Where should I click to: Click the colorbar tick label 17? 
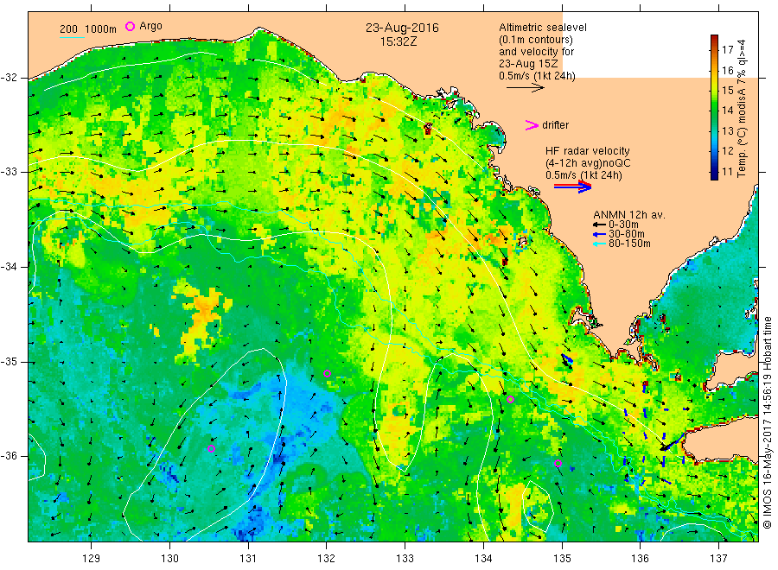click(727, 49)
